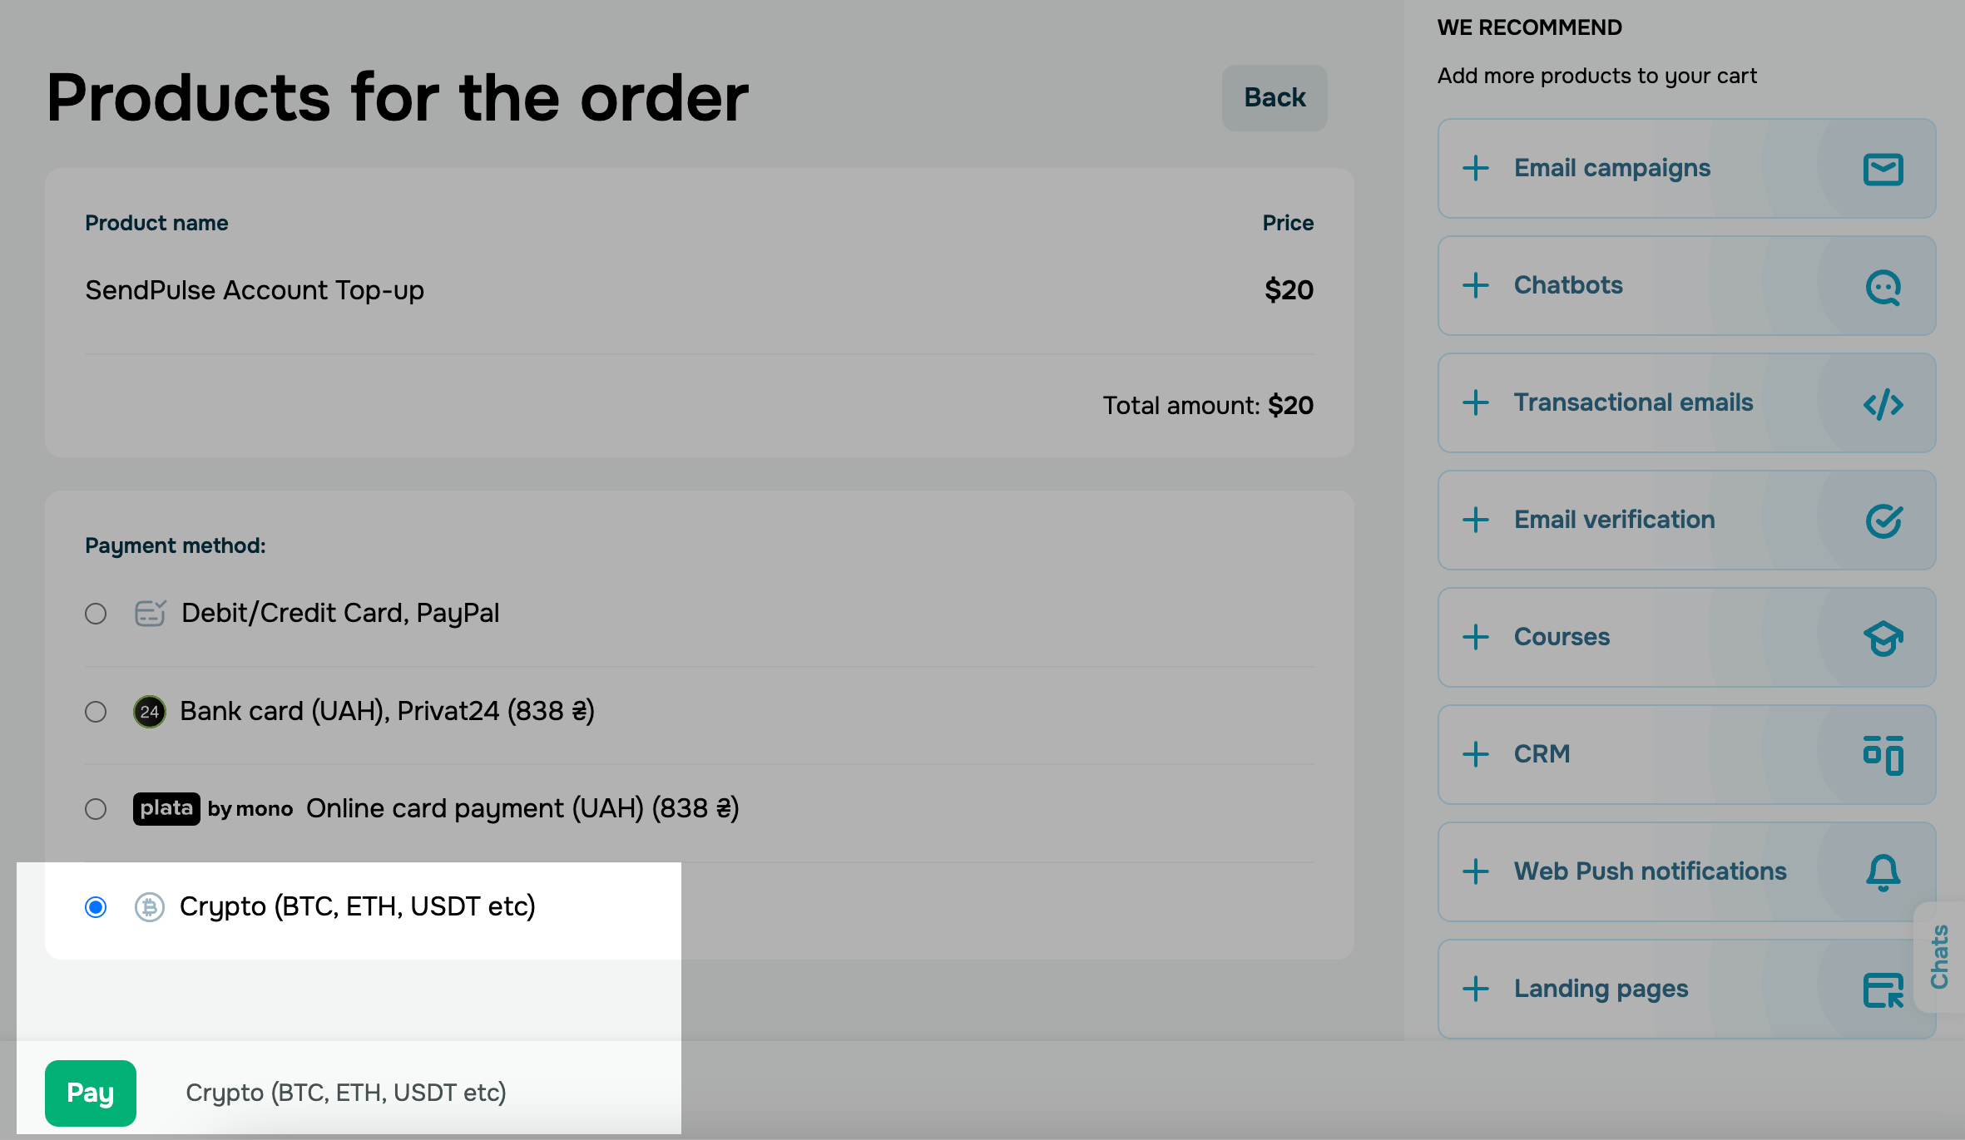Select the Crypto payment radio button
This screenshot has height=1140, width=1965.
coord(96,907)
